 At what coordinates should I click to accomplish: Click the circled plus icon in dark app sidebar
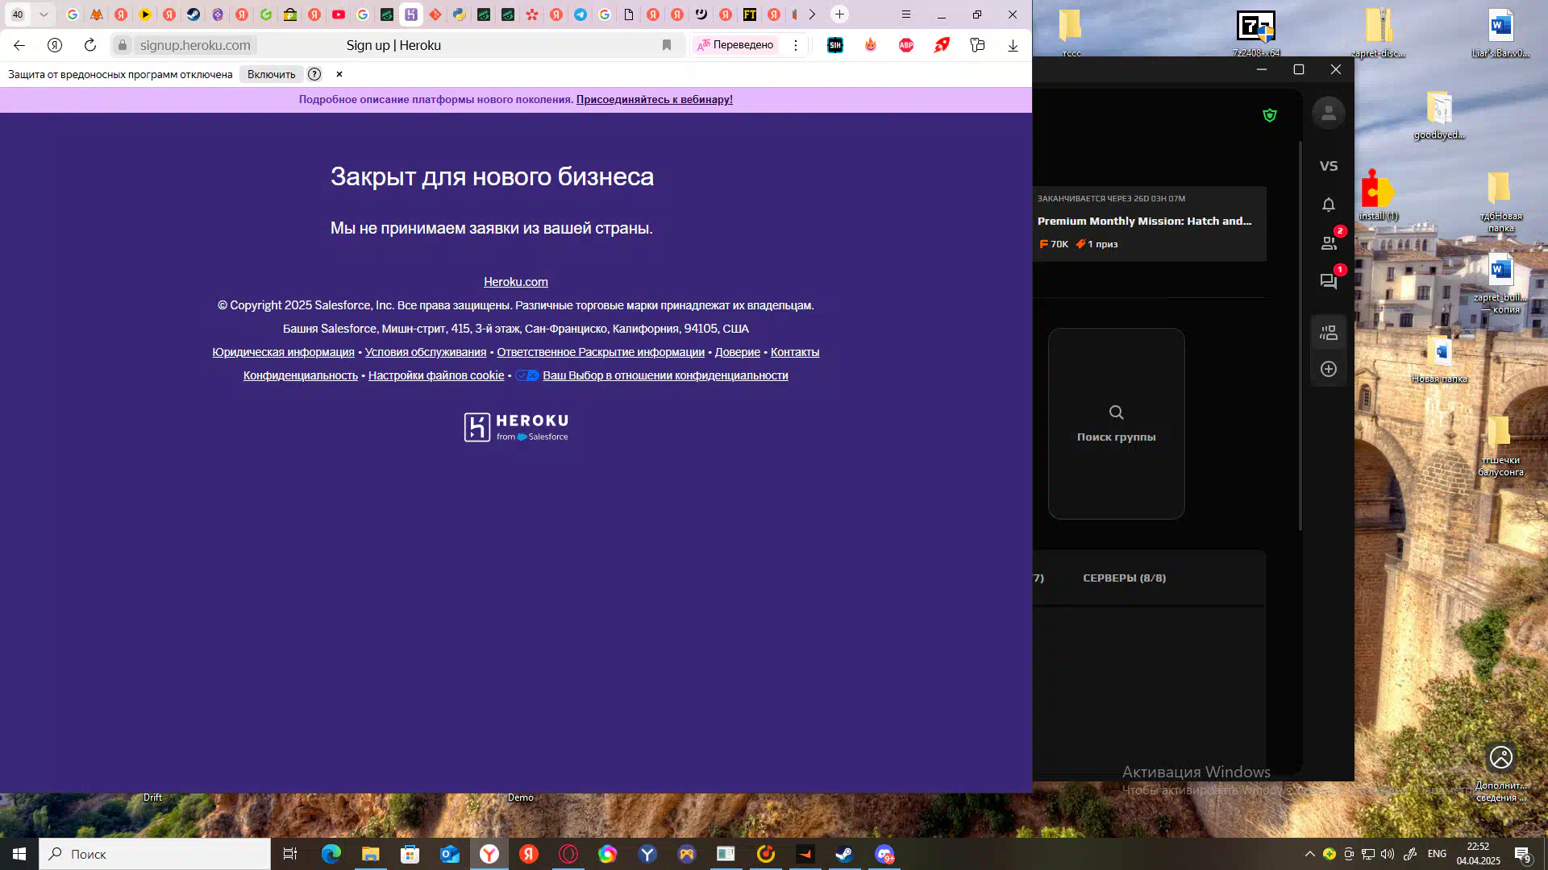coord(1329,369)
